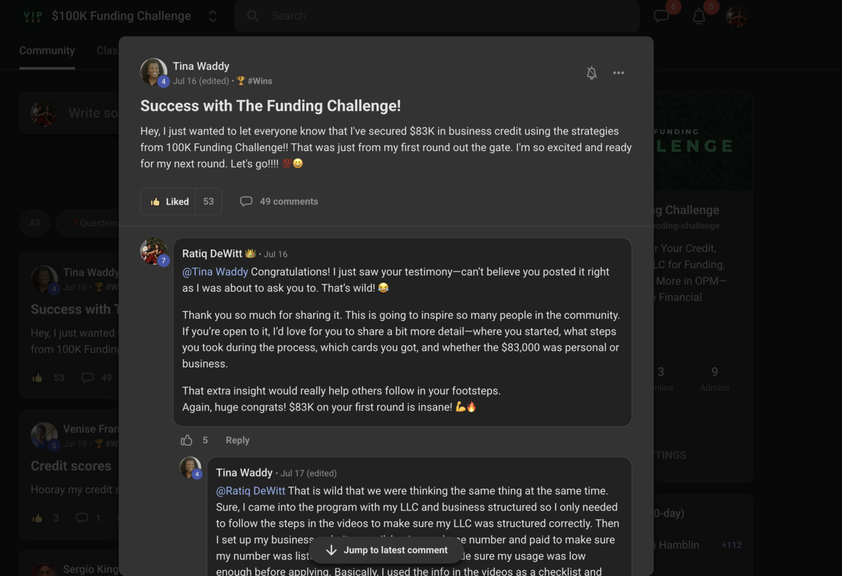Open Tina Waddy's profile picture in post header

tap(153, 71)
